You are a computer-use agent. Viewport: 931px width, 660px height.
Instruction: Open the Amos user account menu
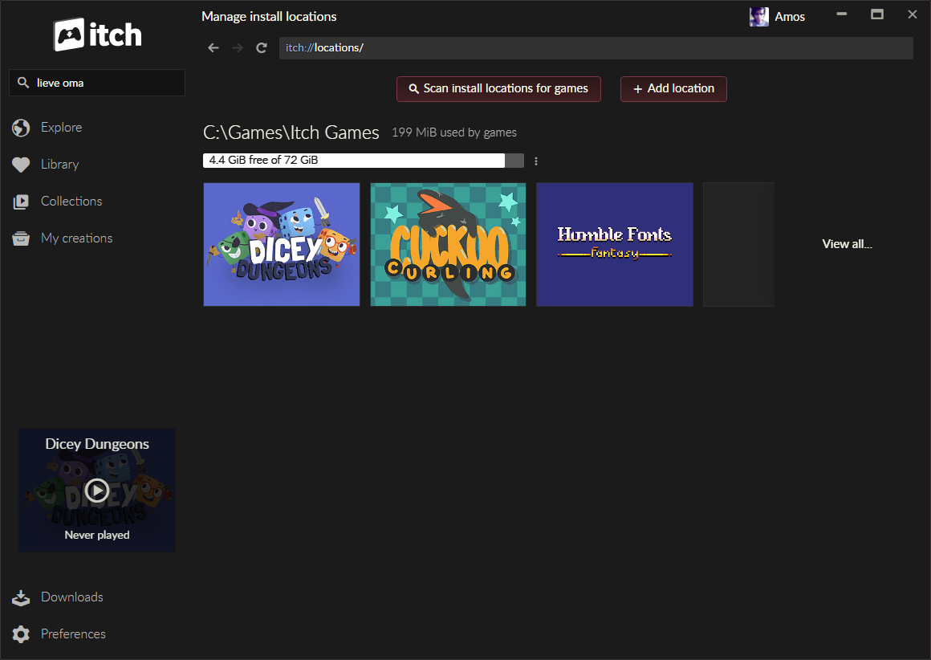[x=777, y=17]
